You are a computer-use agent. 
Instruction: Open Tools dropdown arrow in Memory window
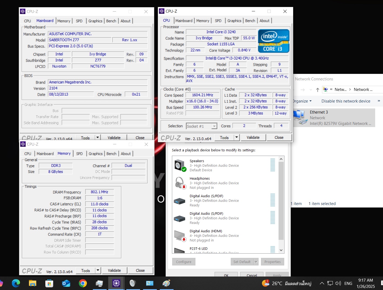tap(98, 271)
